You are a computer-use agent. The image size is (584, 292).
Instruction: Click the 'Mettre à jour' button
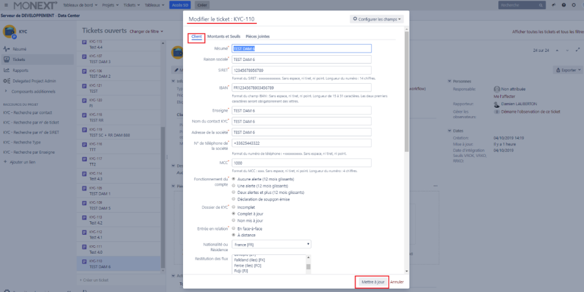(x=372, y=282)
